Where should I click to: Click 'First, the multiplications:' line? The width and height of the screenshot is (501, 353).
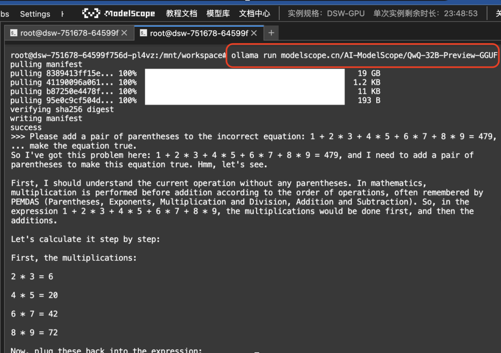[73, 258]
